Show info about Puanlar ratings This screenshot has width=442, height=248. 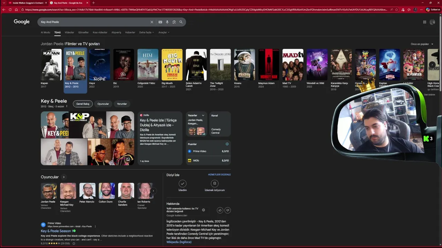[x=227, y=144]
